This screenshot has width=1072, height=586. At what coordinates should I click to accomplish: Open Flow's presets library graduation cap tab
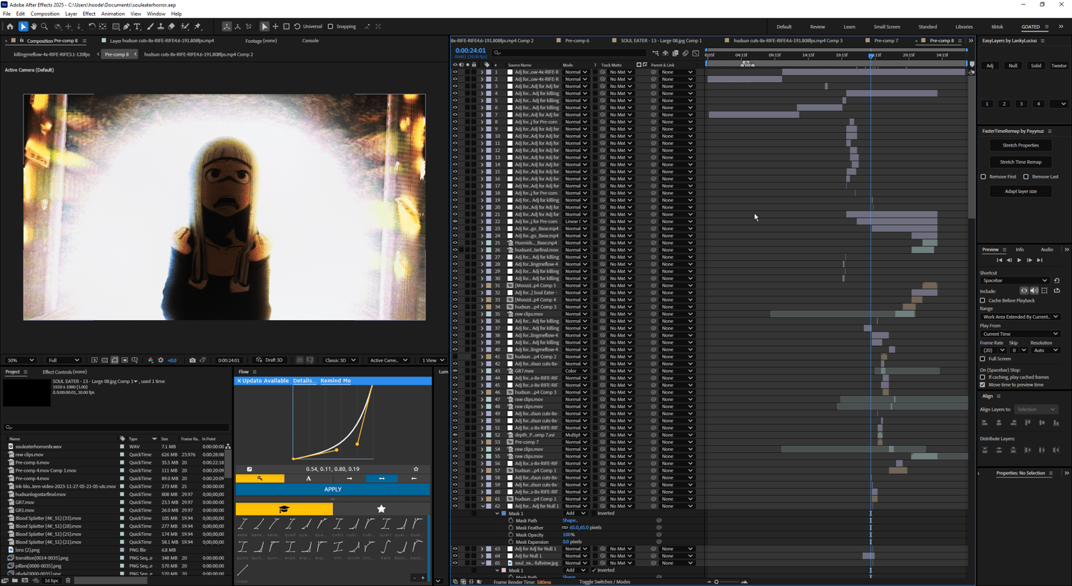(x=284, y=509)
